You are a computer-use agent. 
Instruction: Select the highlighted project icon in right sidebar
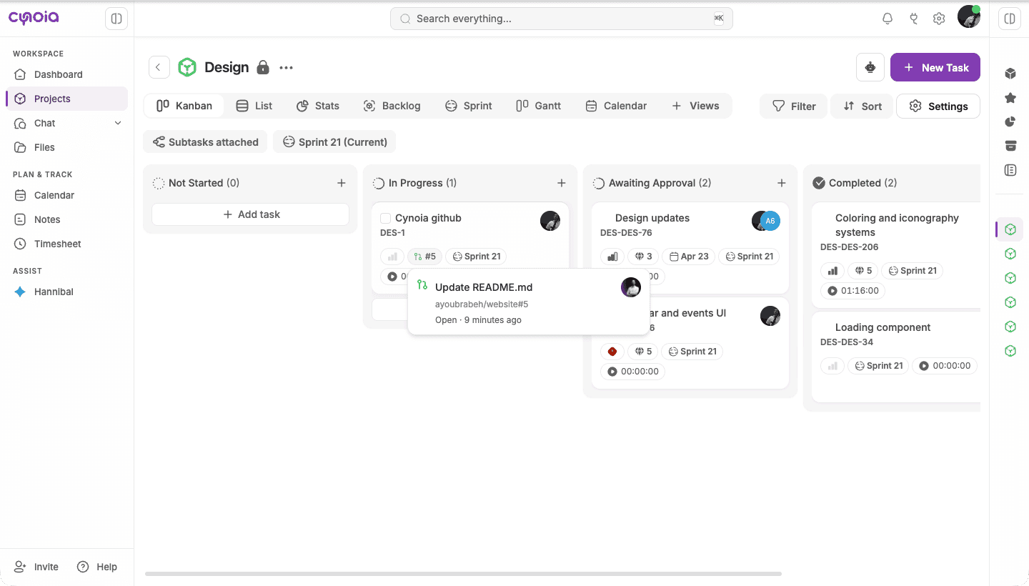point(1010,229)
